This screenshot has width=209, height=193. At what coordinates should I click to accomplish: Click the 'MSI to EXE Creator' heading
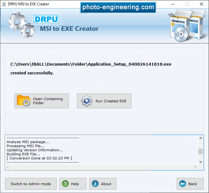pos(69,29)
